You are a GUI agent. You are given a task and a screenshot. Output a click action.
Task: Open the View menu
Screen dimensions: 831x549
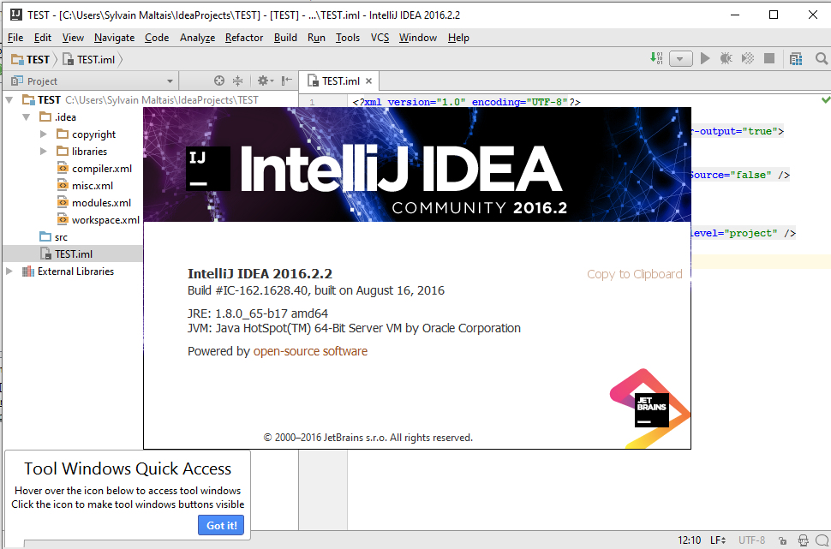coord(73,37)
